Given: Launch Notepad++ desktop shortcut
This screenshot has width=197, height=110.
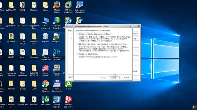Looking at the screenshot, I should pos(57,37).
